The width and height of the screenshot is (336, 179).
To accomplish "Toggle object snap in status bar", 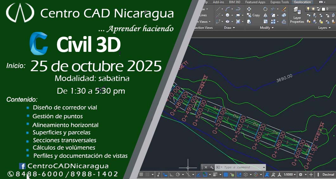I will (205, 175).
